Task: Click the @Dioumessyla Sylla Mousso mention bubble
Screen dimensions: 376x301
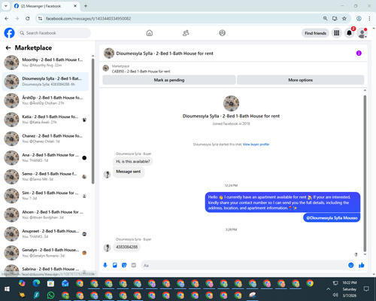Action: click(x=332, y=217)
